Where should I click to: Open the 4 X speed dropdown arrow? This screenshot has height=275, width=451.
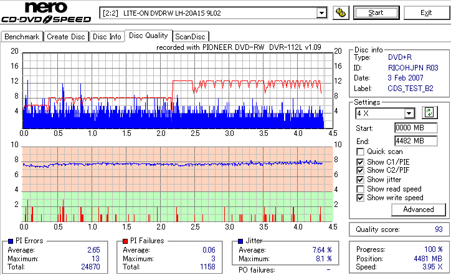tap(409, 113)
